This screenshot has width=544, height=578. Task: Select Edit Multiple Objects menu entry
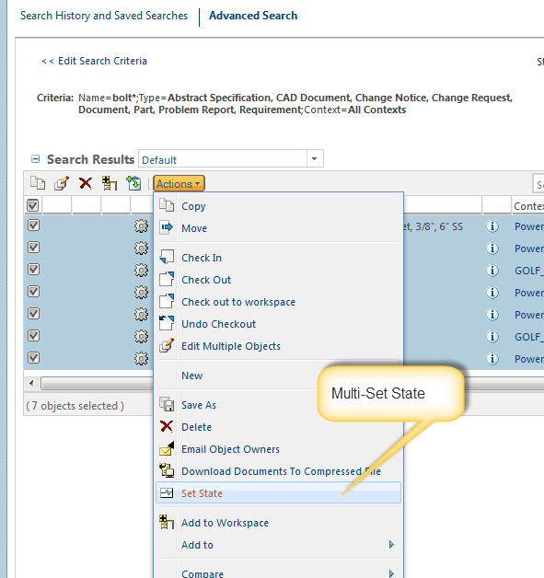tap(278, 346)
